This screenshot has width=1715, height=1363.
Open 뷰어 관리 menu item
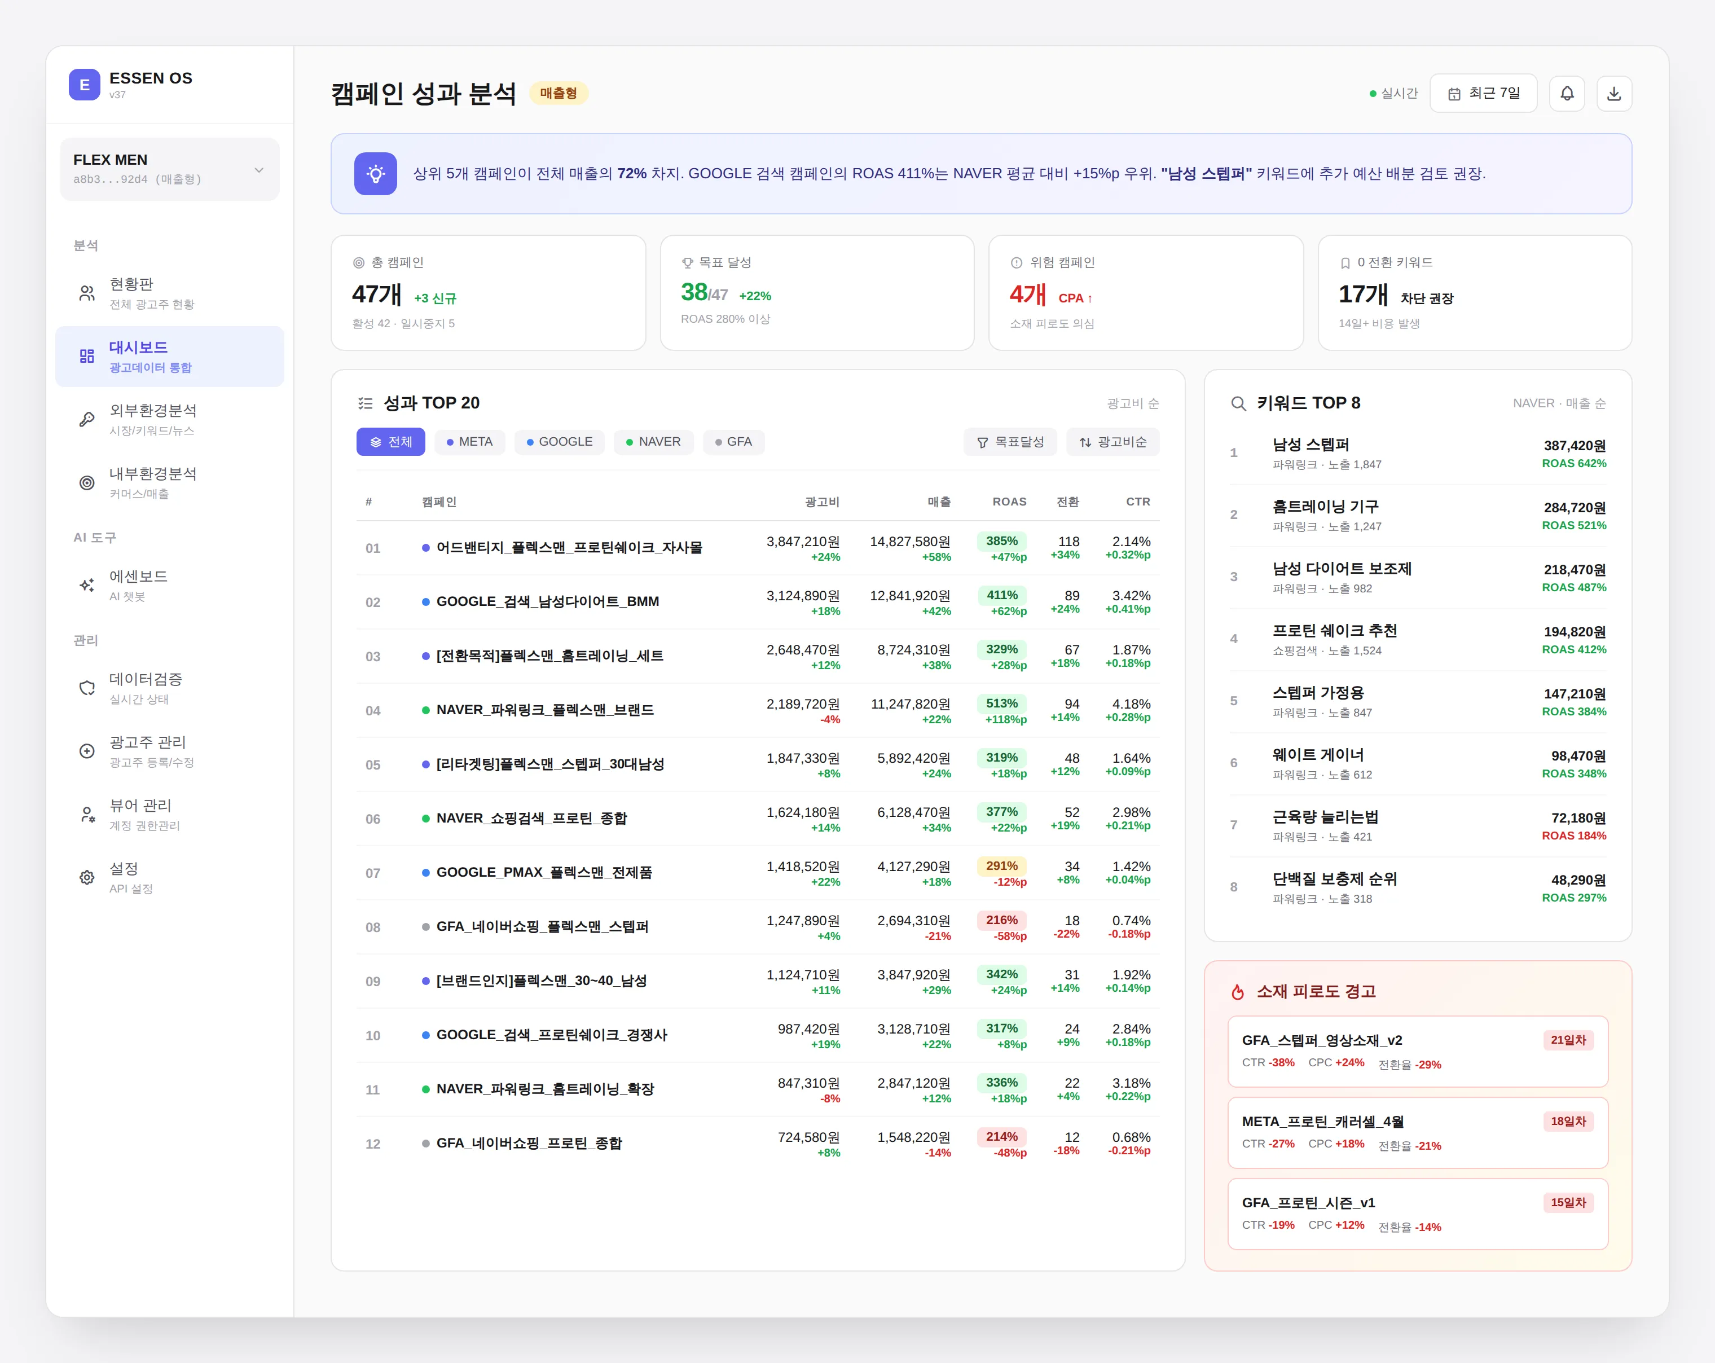169,815
